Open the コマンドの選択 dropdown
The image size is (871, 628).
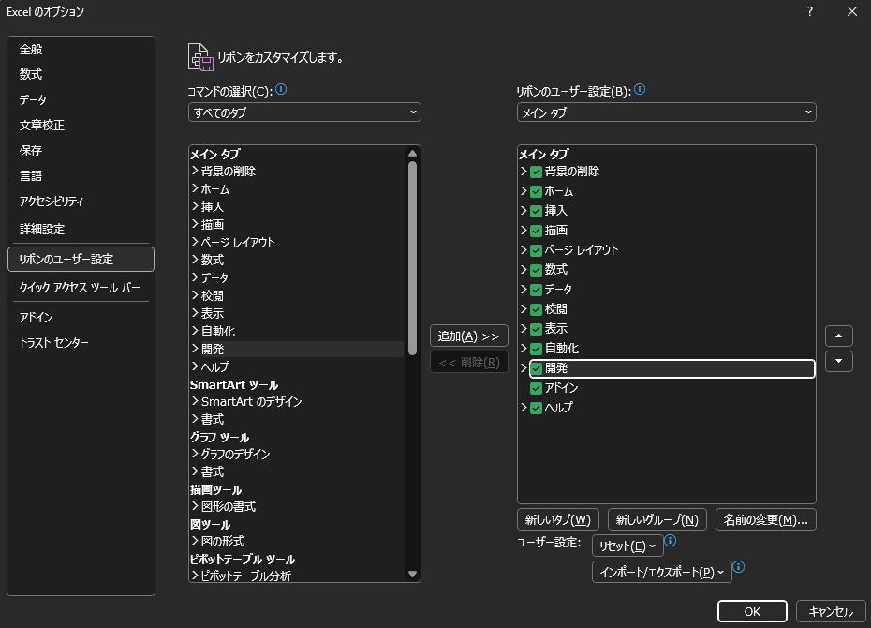point(304,112)
